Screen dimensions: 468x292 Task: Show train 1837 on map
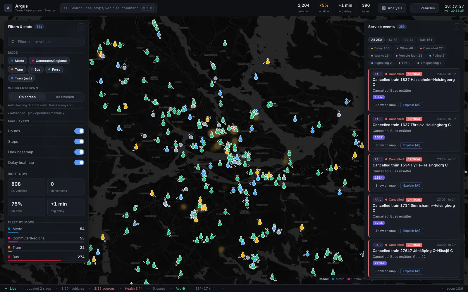click(x=386, y=105)
